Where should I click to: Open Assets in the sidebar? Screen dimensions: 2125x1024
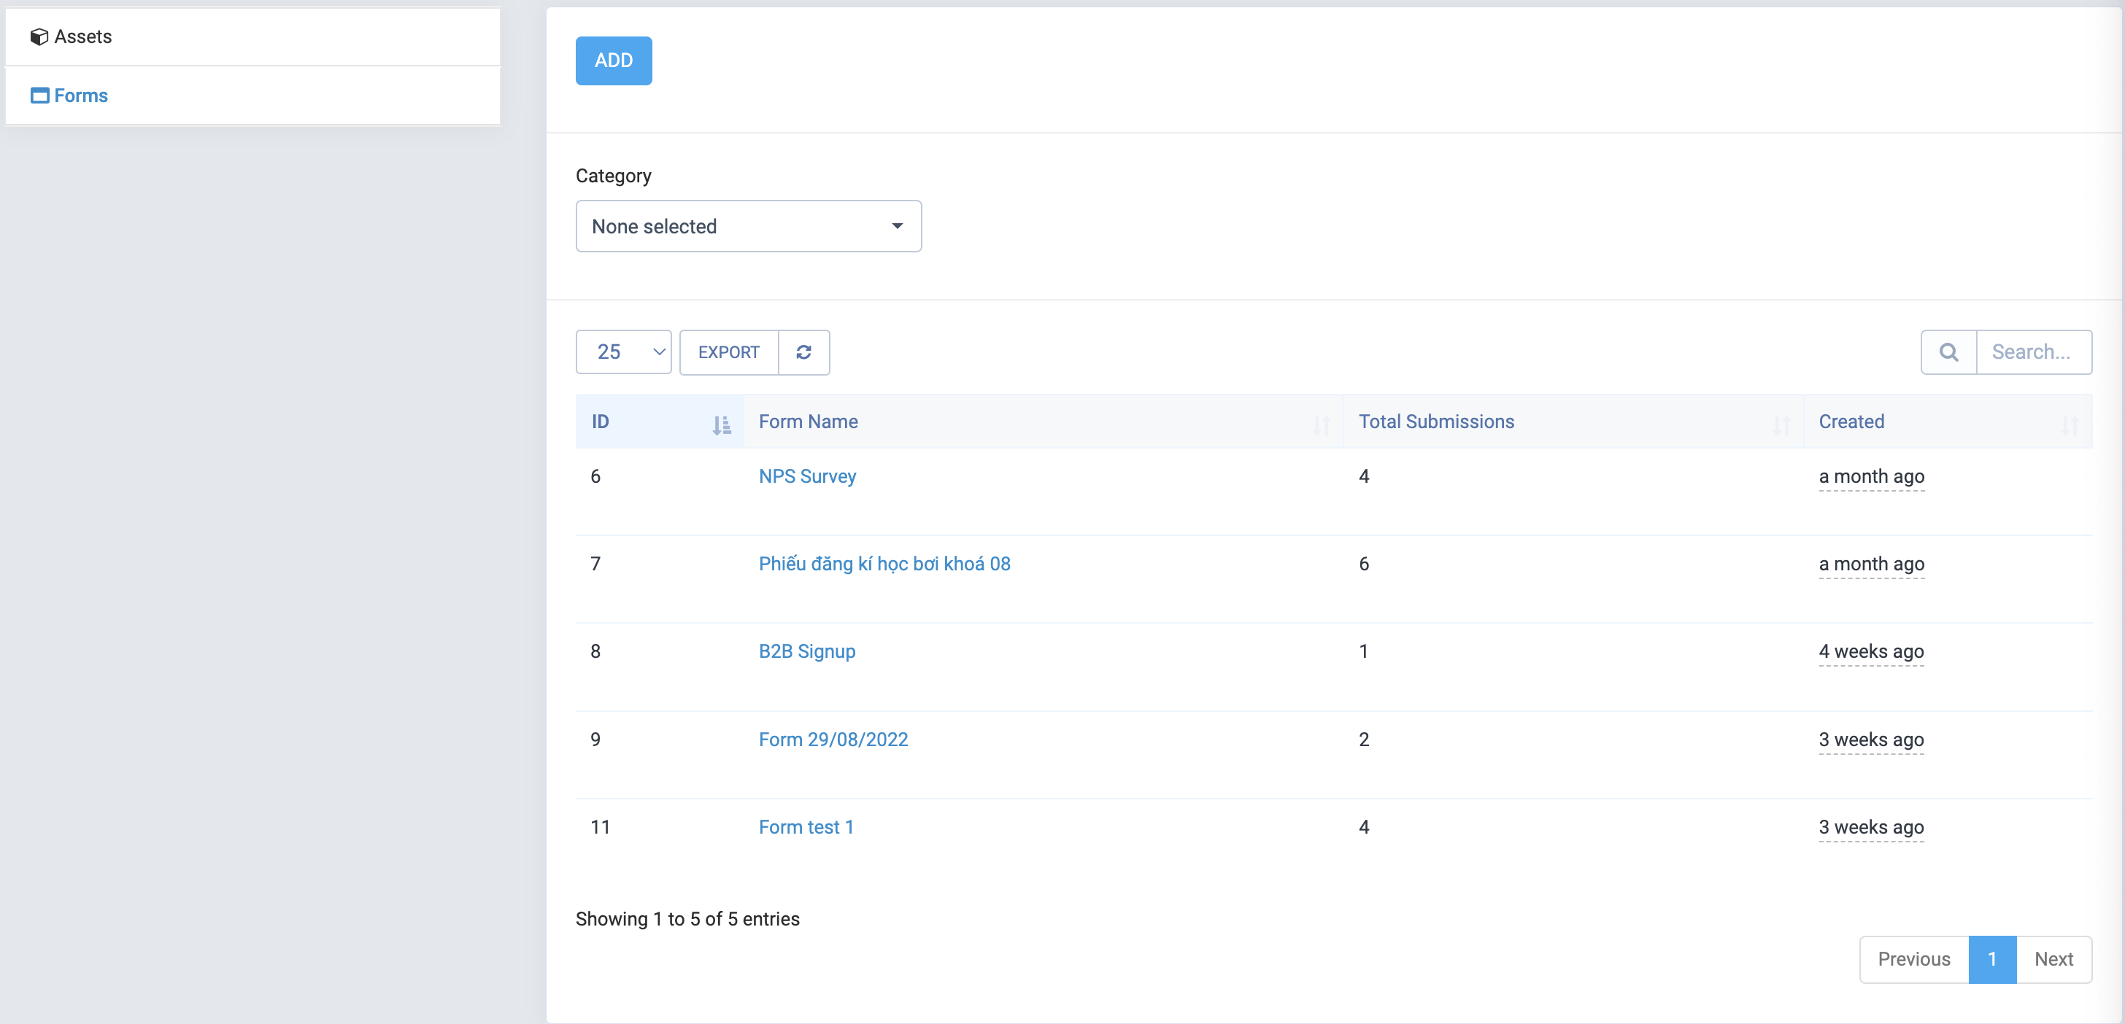pyautogui.click(x=82, y=36)
